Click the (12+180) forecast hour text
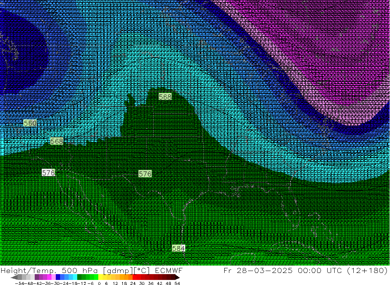The image size is (390, 285). pyautogui.click(x=367, y=271)
